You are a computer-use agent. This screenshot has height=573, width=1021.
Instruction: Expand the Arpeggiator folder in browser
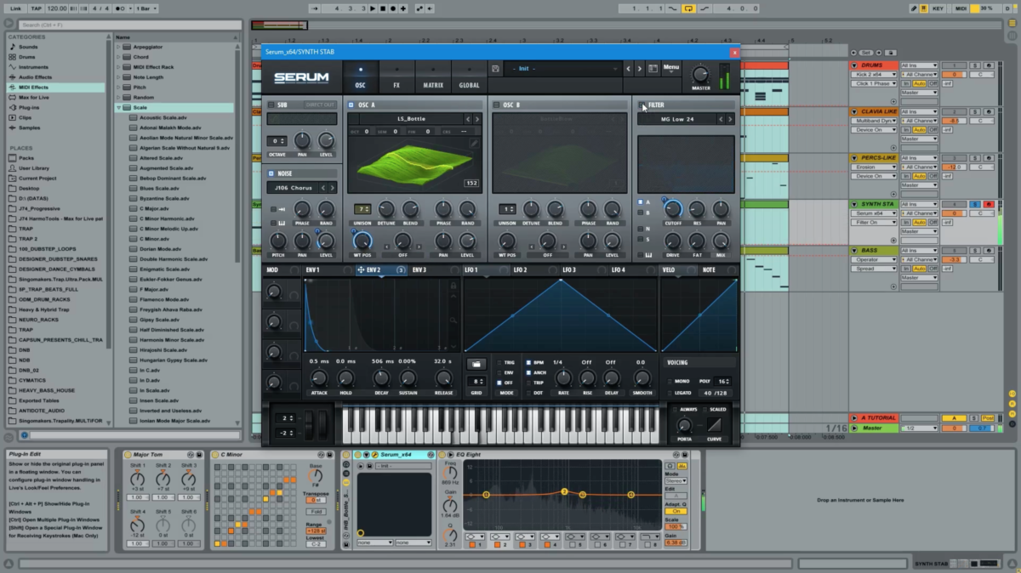pos(119,47)
